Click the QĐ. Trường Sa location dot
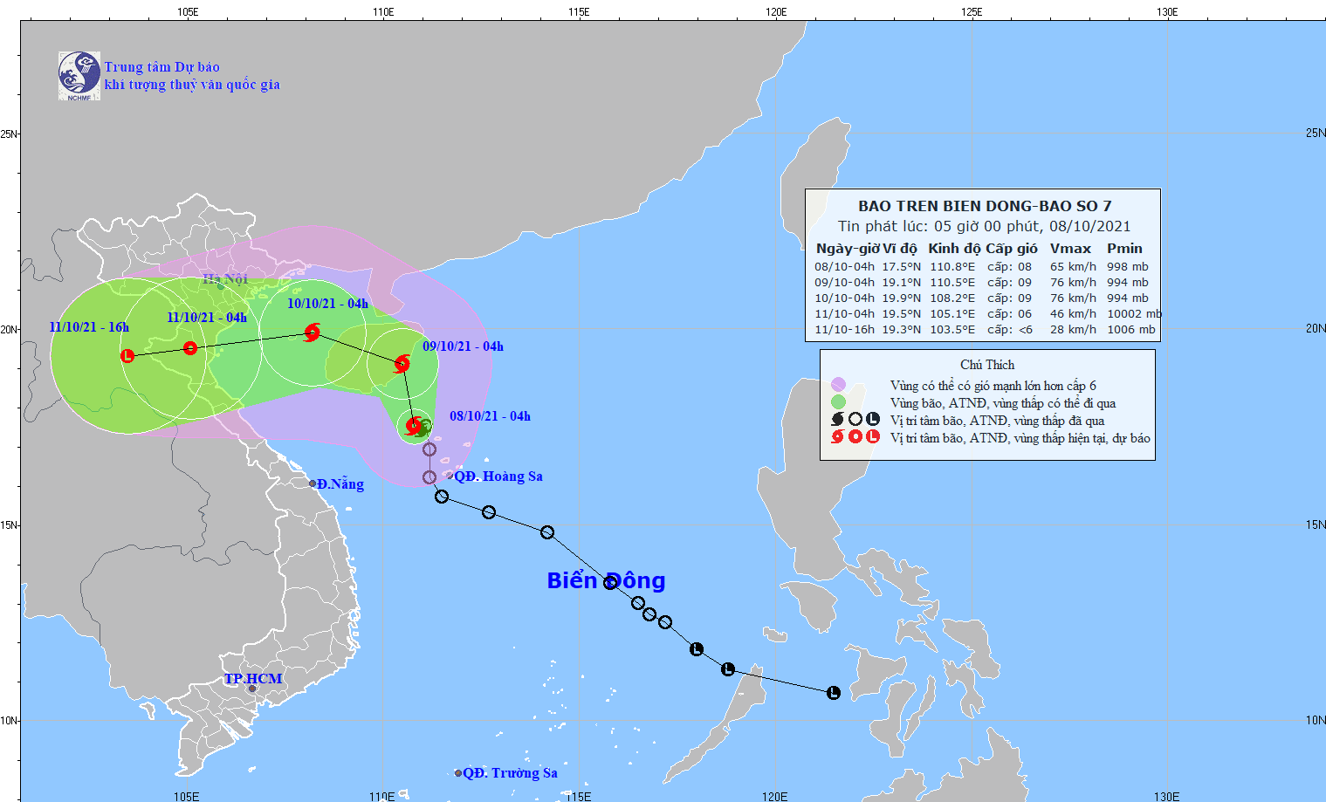Image resolution: width=1326 pixels, height=802 pixels. coord(458,773)
